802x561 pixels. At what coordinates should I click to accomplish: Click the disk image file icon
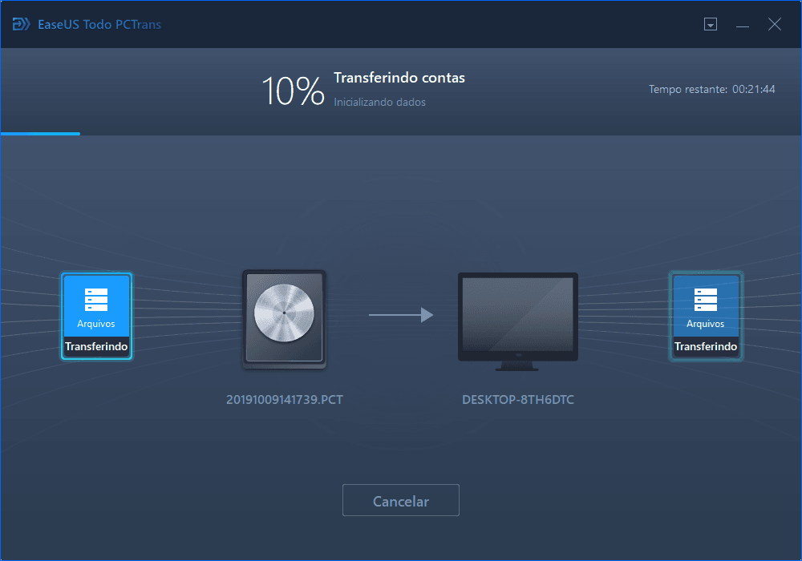(285, 319)
